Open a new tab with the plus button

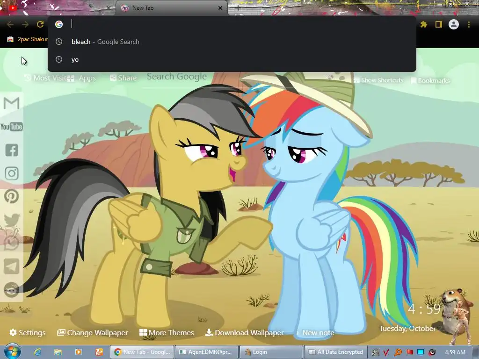238,8
